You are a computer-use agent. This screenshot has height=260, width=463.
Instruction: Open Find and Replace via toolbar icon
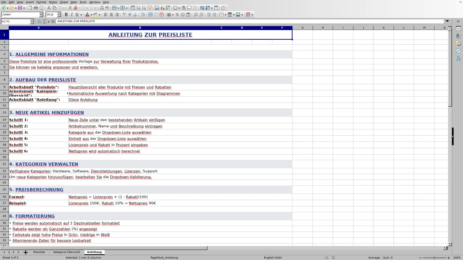pyautogui.click(x=101, y=7)
